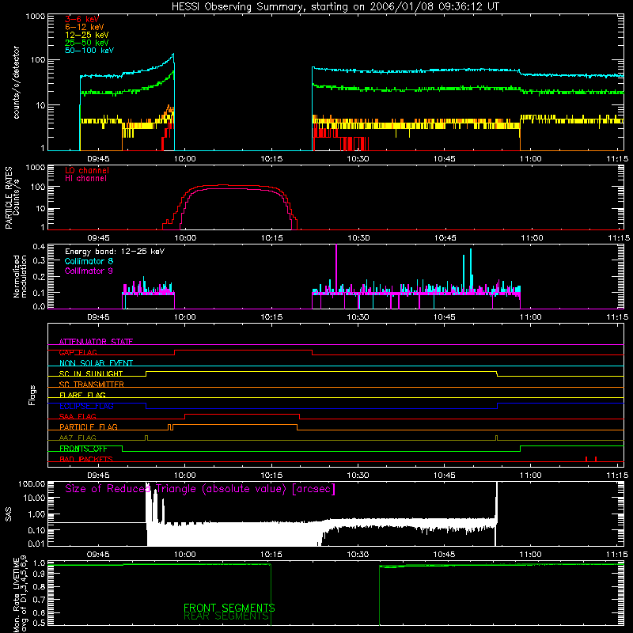
Task: Select the 6-12 keV legend label
Action: [84, 27]
